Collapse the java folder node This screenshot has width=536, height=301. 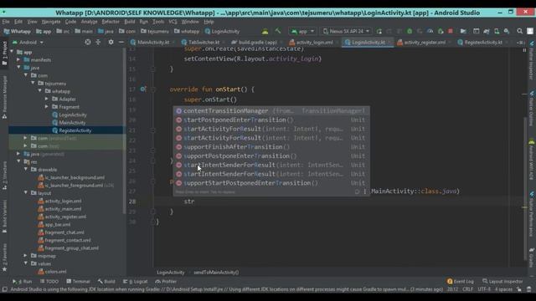pyautogui.click(x=18, y=68)
